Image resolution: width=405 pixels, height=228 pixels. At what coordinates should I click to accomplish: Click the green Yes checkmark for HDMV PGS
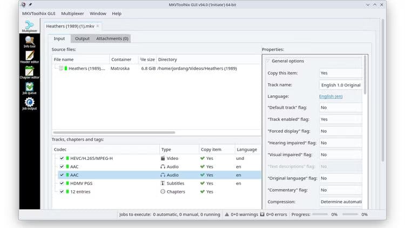(x=202, y=183)
